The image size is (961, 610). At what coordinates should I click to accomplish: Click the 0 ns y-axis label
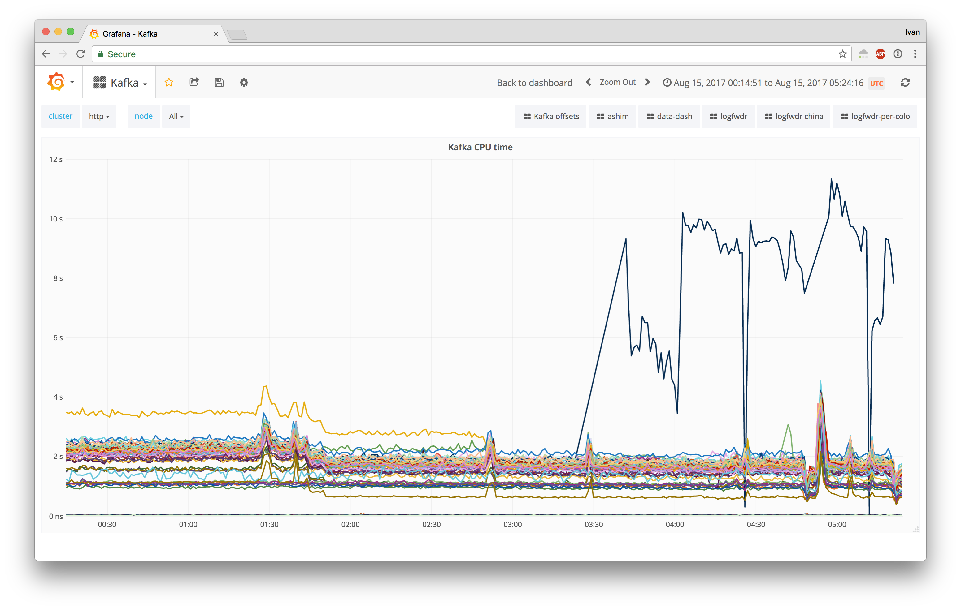coord(55,516)
